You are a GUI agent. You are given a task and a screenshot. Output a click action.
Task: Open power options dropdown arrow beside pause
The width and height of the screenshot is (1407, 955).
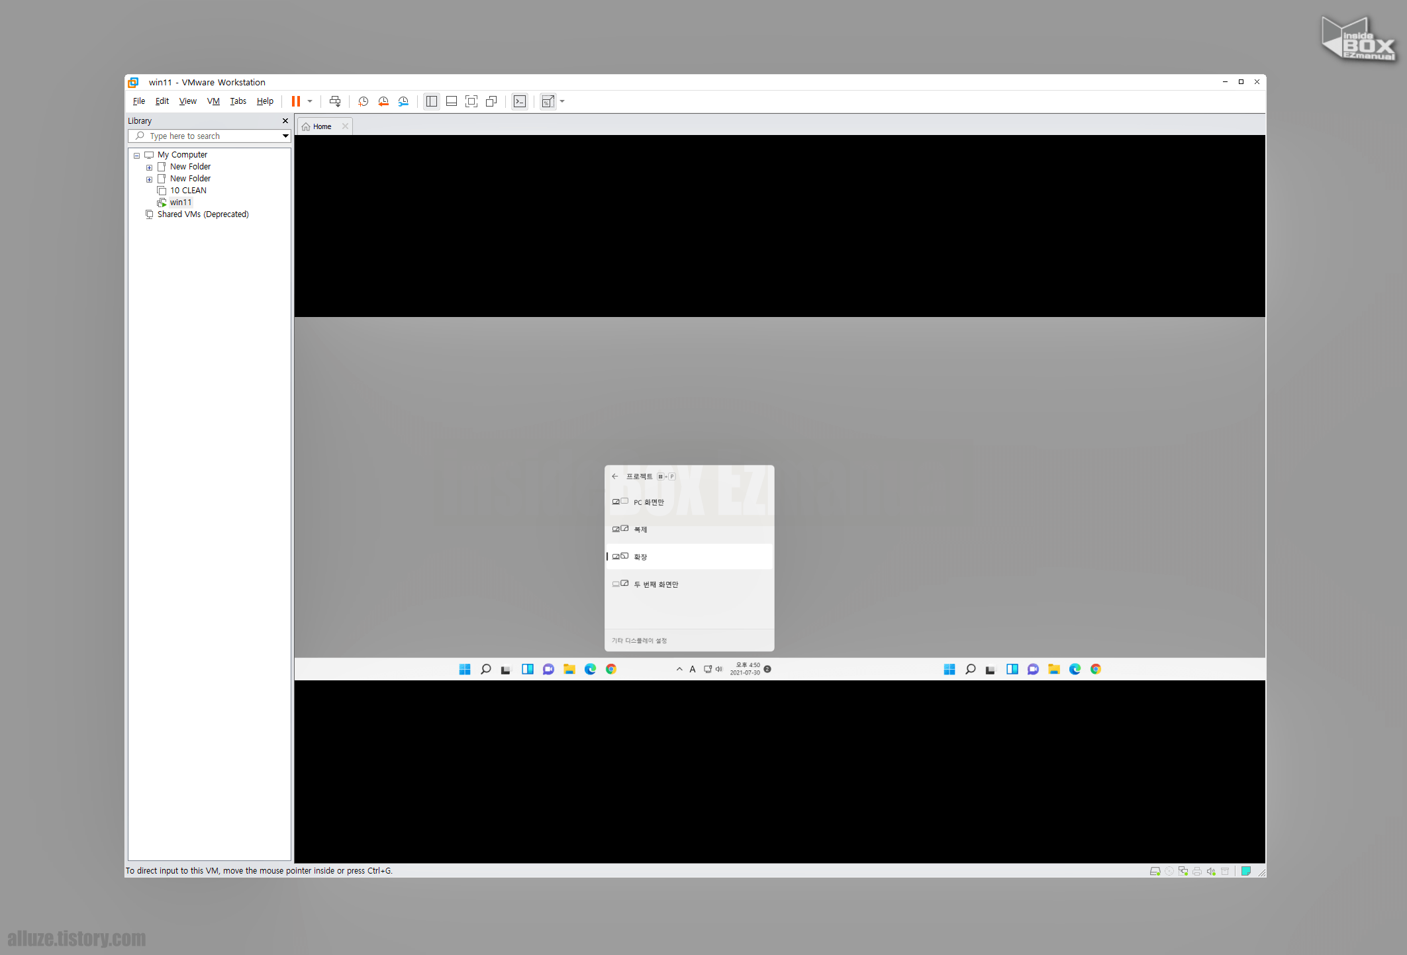click(x=310, y=101)
